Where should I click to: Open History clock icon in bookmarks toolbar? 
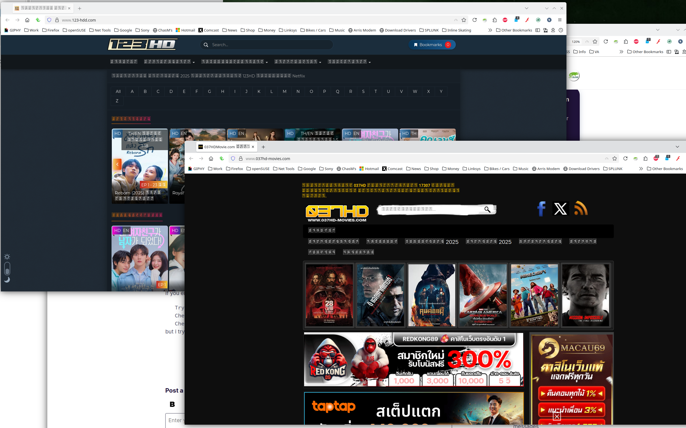[561, 30]
